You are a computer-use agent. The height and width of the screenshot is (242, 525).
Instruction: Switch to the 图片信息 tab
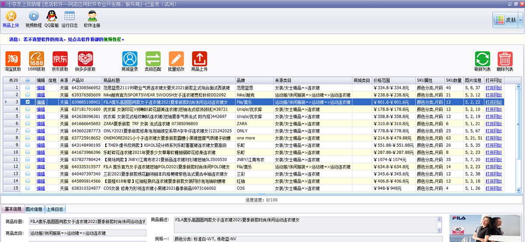[x=34, y=209]
